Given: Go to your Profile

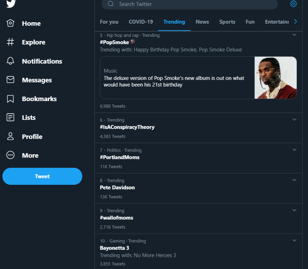Looking at the screenshot, I should click(31, 137).
